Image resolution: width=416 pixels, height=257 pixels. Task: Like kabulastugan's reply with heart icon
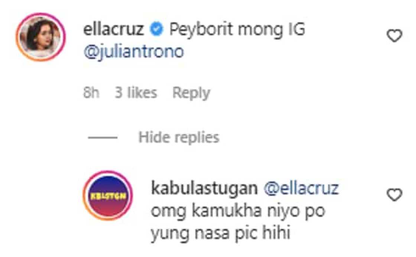click(x=394, y=195)
